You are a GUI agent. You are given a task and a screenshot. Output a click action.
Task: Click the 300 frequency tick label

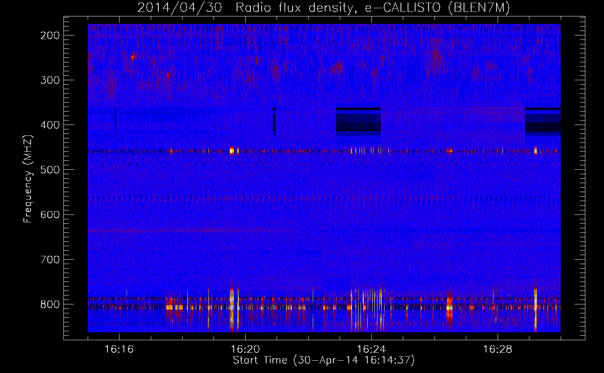50,80
